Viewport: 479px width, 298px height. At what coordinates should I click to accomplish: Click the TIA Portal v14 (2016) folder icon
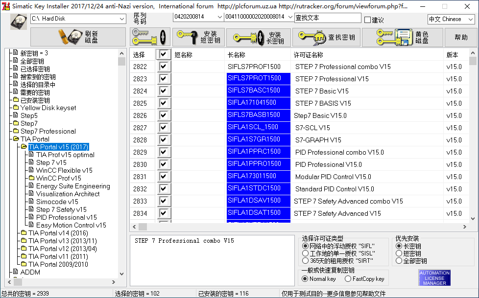click(24, 232)
